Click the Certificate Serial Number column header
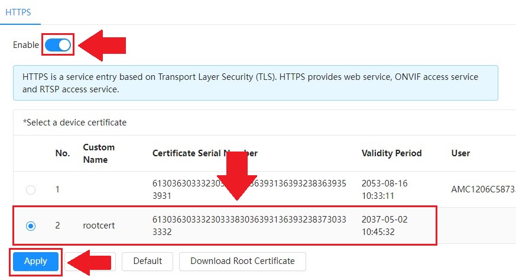 pos(205,153)
